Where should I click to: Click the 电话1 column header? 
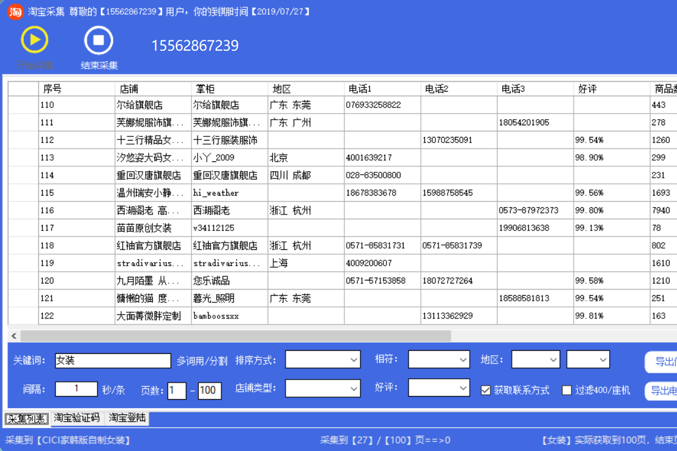point(382,89)
